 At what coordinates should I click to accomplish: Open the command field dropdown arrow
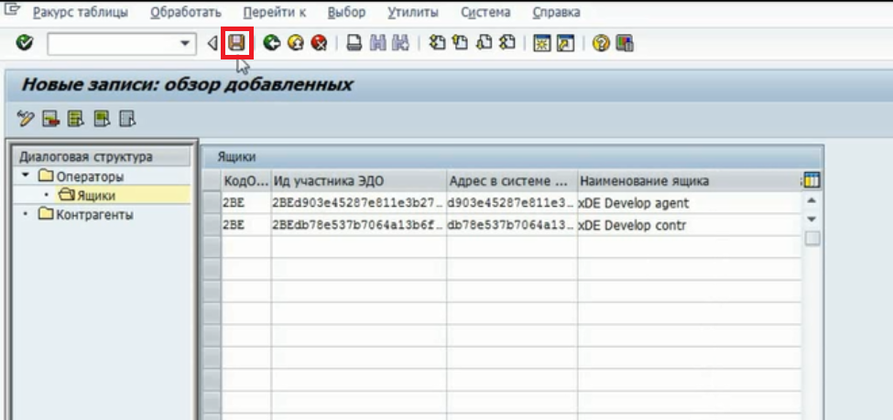point(186,43)
